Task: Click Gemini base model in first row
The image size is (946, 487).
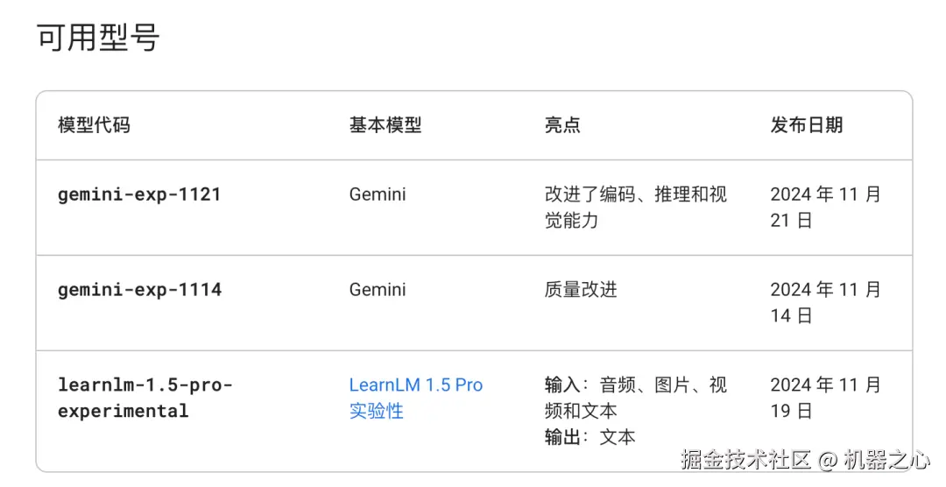Action: pyautogui.click(x=378, y=194)
